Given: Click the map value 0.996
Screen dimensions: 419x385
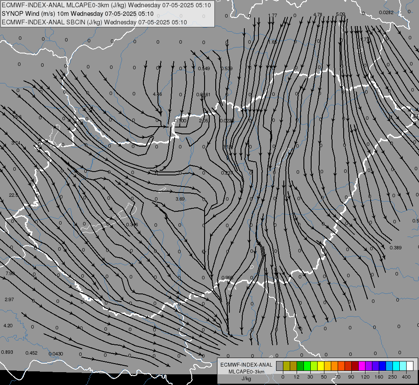Looking at the screenshot, I should point(227,278).
